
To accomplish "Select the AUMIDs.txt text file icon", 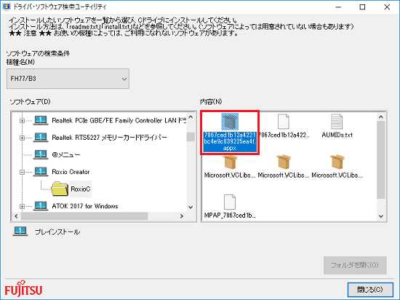I will coord(337,122).
